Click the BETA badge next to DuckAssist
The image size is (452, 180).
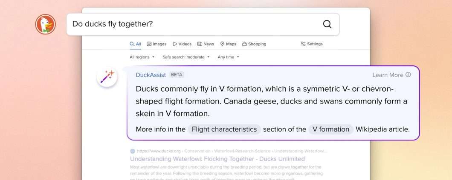click(x=177, y=75)
